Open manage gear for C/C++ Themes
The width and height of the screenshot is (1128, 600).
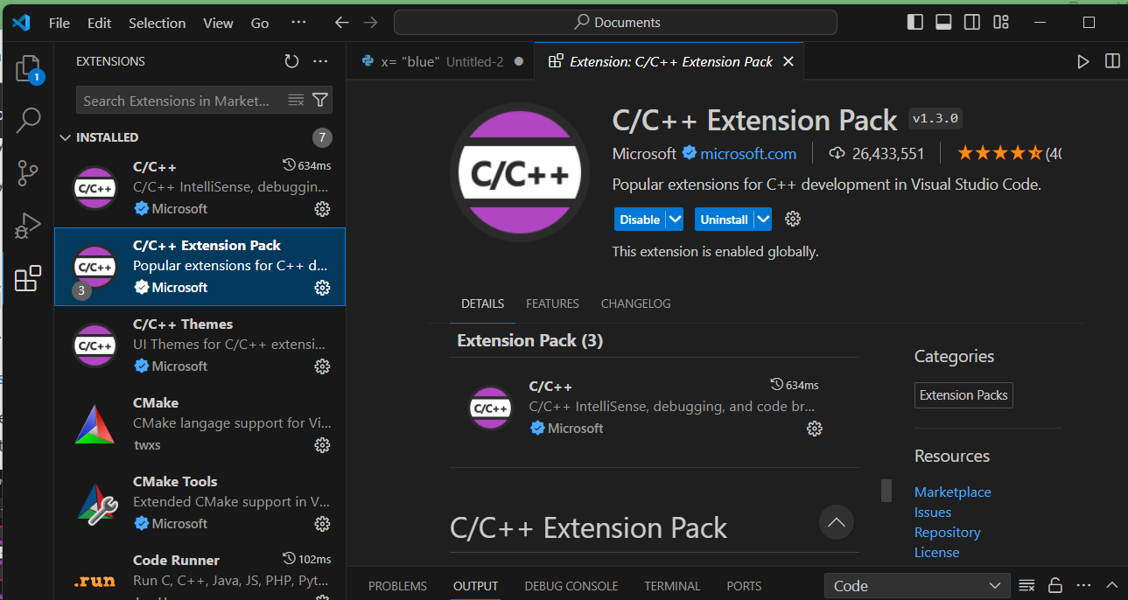[322, 366]
